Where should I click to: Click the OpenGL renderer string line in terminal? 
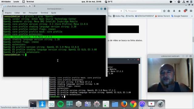tap(40, 21)
